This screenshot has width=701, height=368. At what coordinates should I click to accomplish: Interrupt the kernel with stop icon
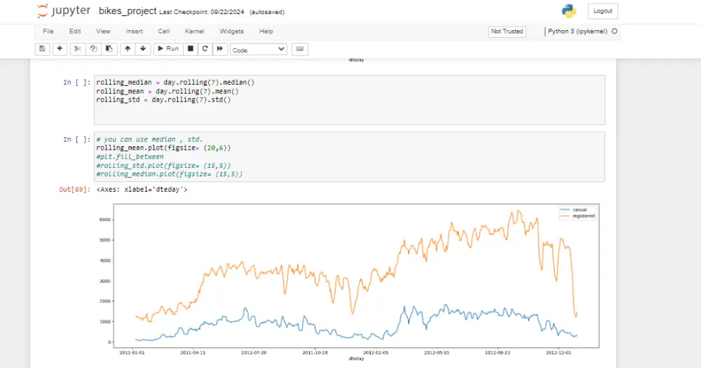(191, 49)
